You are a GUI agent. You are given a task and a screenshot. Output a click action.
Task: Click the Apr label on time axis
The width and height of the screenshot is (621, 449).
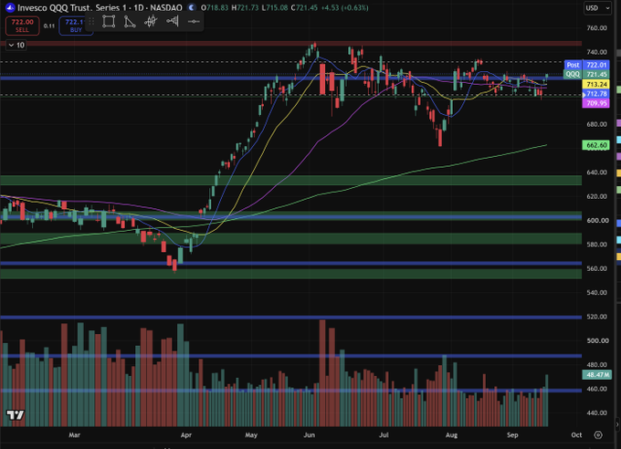tap(186, 434)
